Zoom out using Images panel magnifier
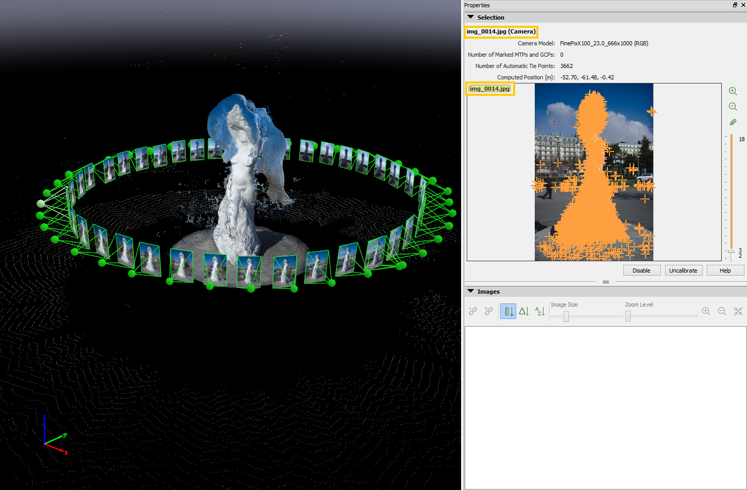 coord(722,311)
